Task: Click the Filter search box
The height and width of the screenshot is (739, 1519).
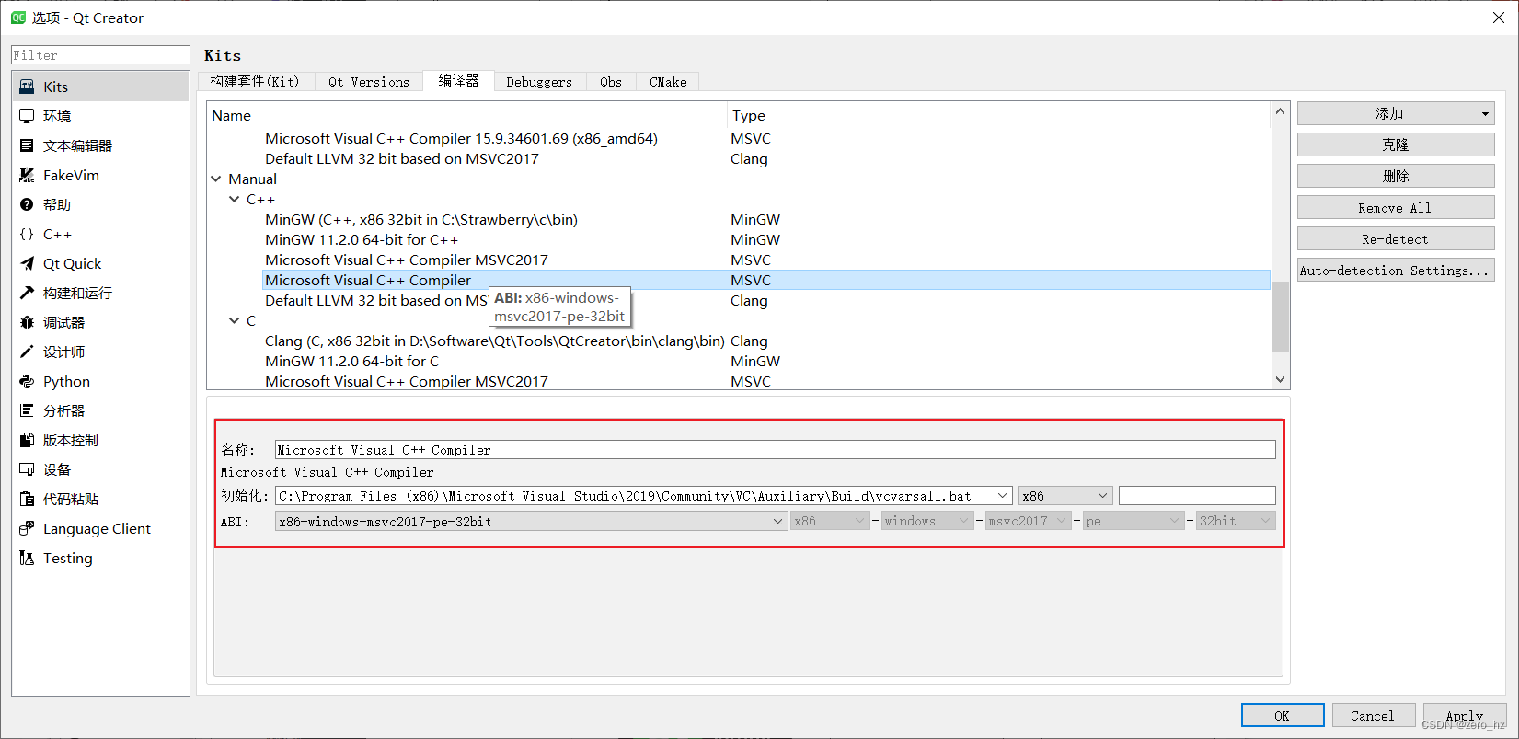Action: (100, 55)
